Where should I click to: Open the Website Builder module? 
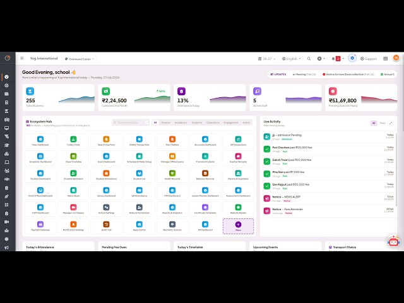(x=238, y=209)
